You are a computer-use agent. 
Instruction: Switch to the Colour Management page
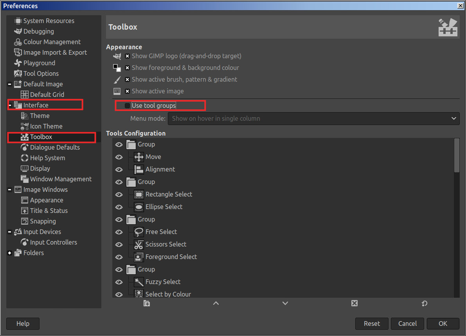50,42
